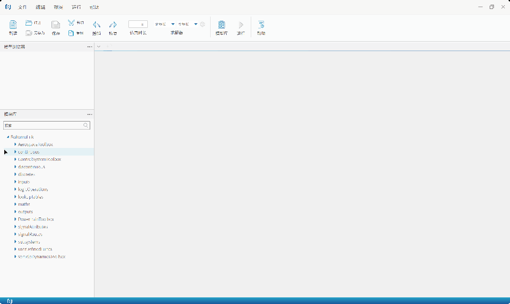Click the Save floppy disk icon

pyautogui.click(x=56, y=25)
